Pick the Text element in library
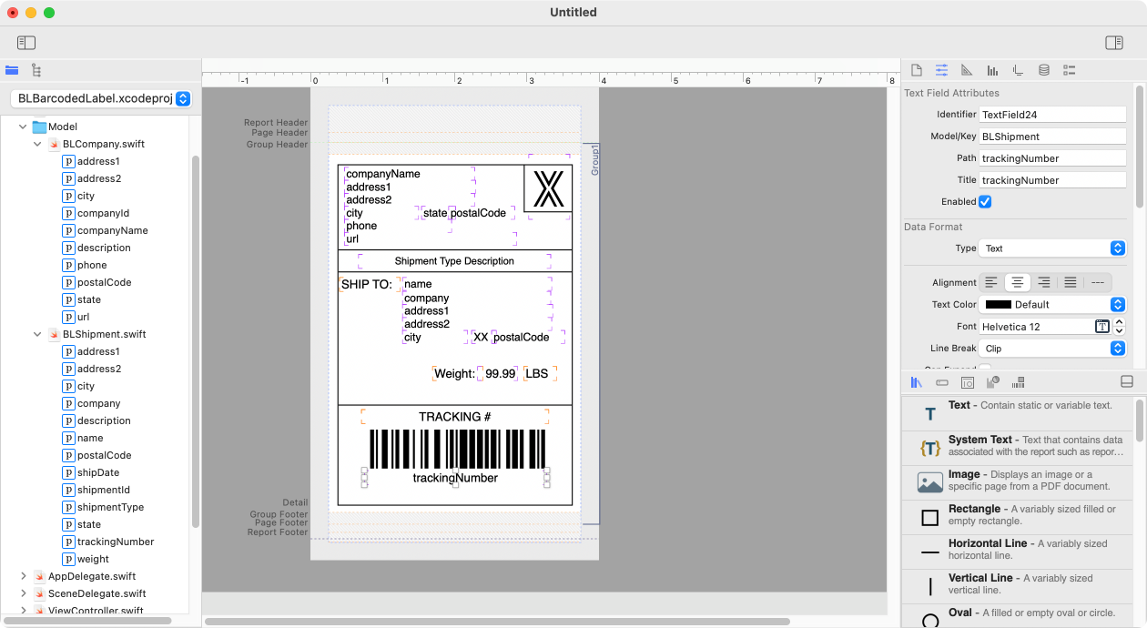This screenshot has height=628, width=1147. 1018,413
